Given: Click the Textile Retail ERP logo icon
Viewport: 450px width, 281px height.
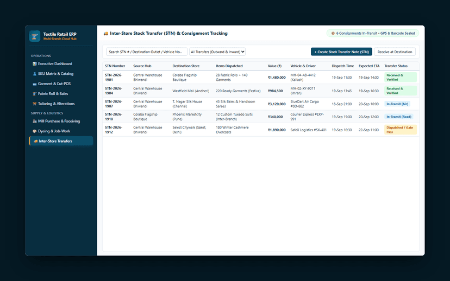Looking at the screenshot, I should pos(35,36).
